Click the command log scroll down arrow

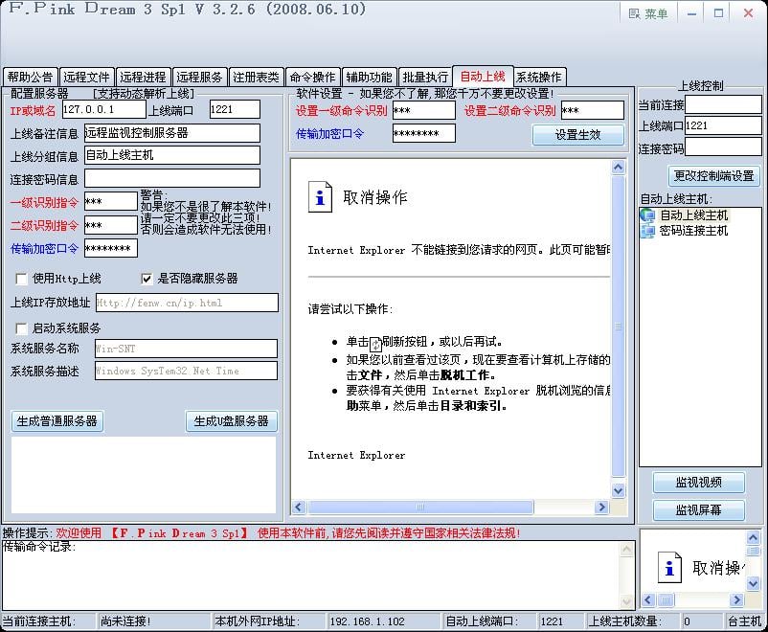(x=627, y=600)
